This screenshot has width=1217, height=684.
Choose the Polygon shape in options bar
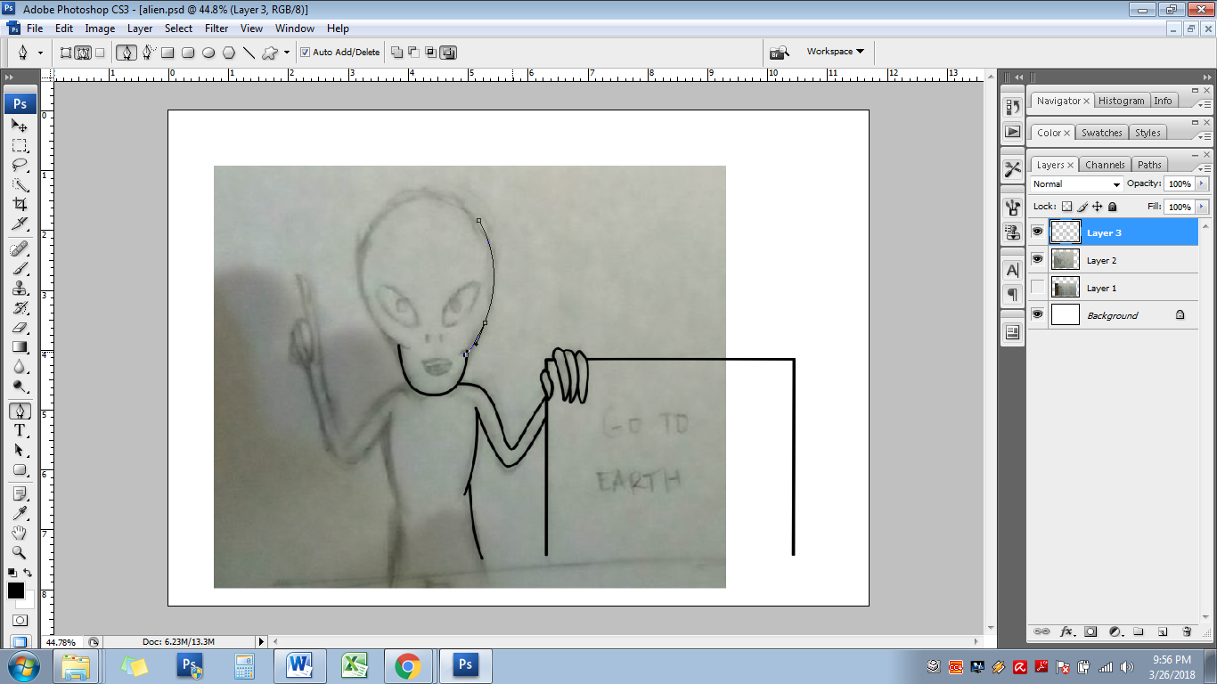click(x=229, y=53)
